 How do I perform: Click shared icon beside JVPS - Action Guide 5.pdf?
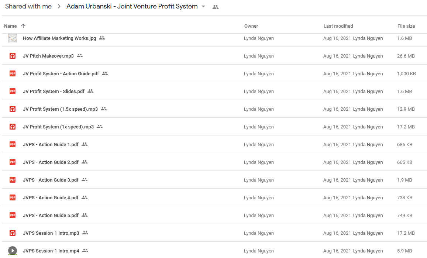coord(85,215)
